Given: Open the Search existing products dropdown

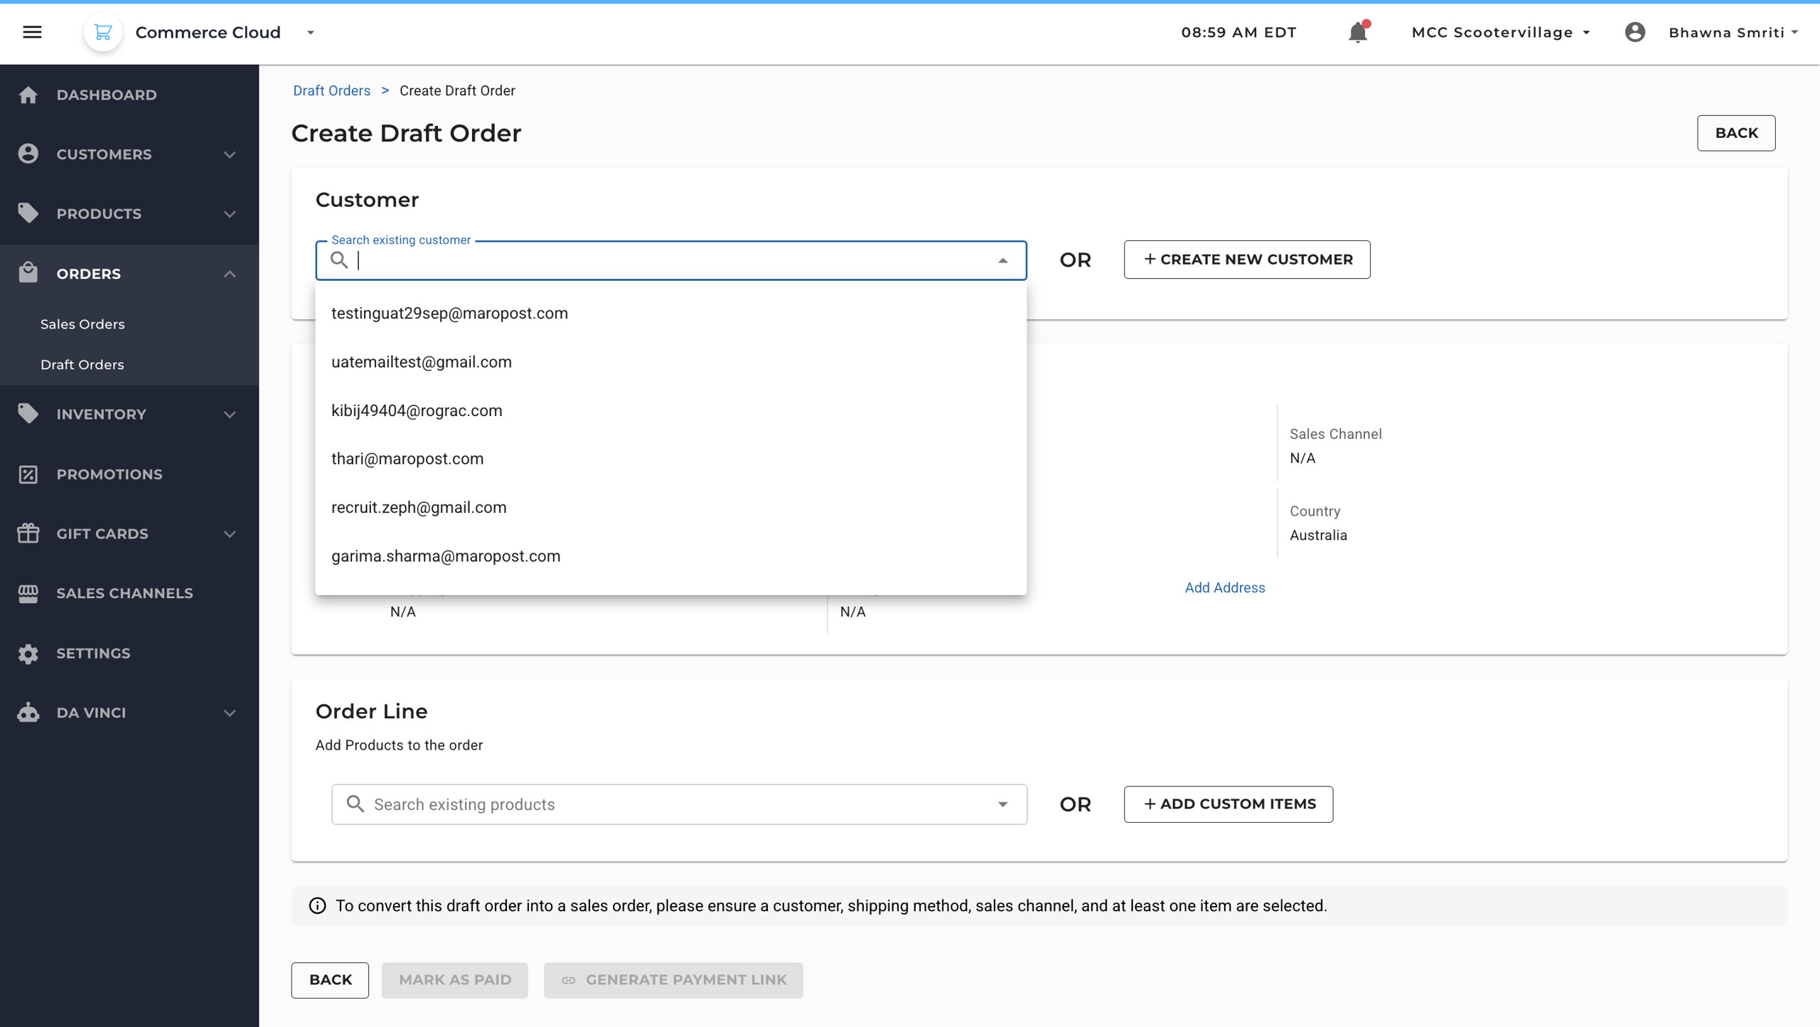Looking at the screenshot, I should 1002,804.
